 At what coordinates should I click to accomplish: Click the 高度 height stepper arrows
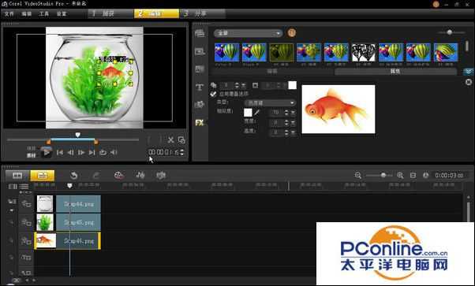(x=286, y=132)
